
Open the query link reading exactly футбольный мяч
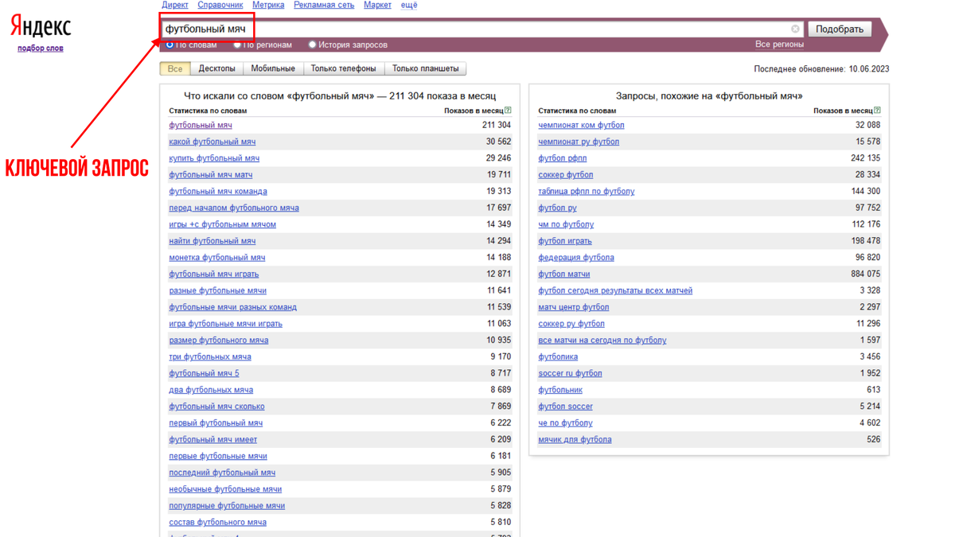tap(201, 125)
